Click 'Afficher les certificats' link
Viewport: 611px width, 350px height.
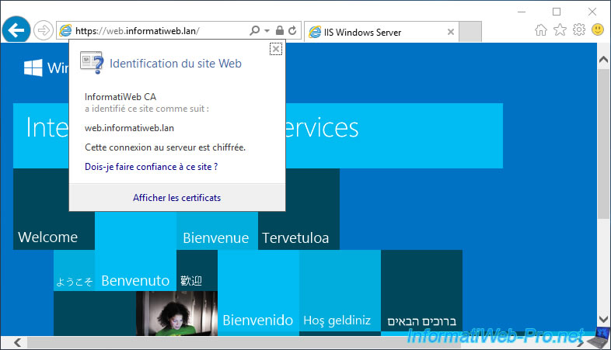click(177, 198)
